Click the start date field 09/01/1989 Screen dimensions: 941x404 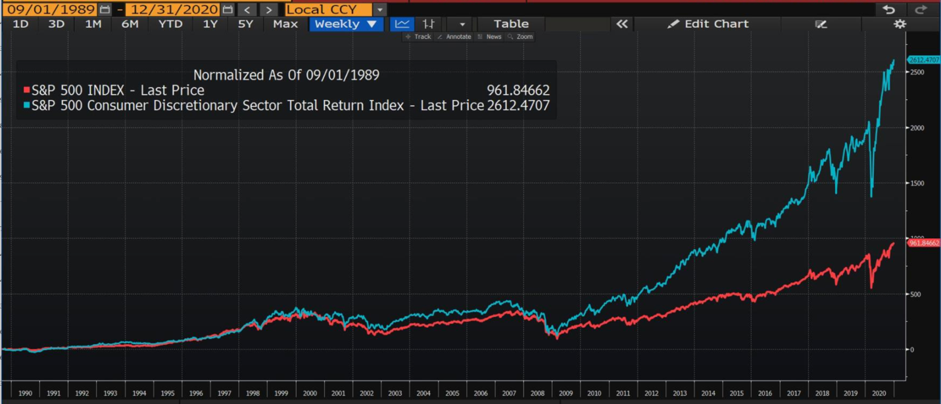point(50,10)
